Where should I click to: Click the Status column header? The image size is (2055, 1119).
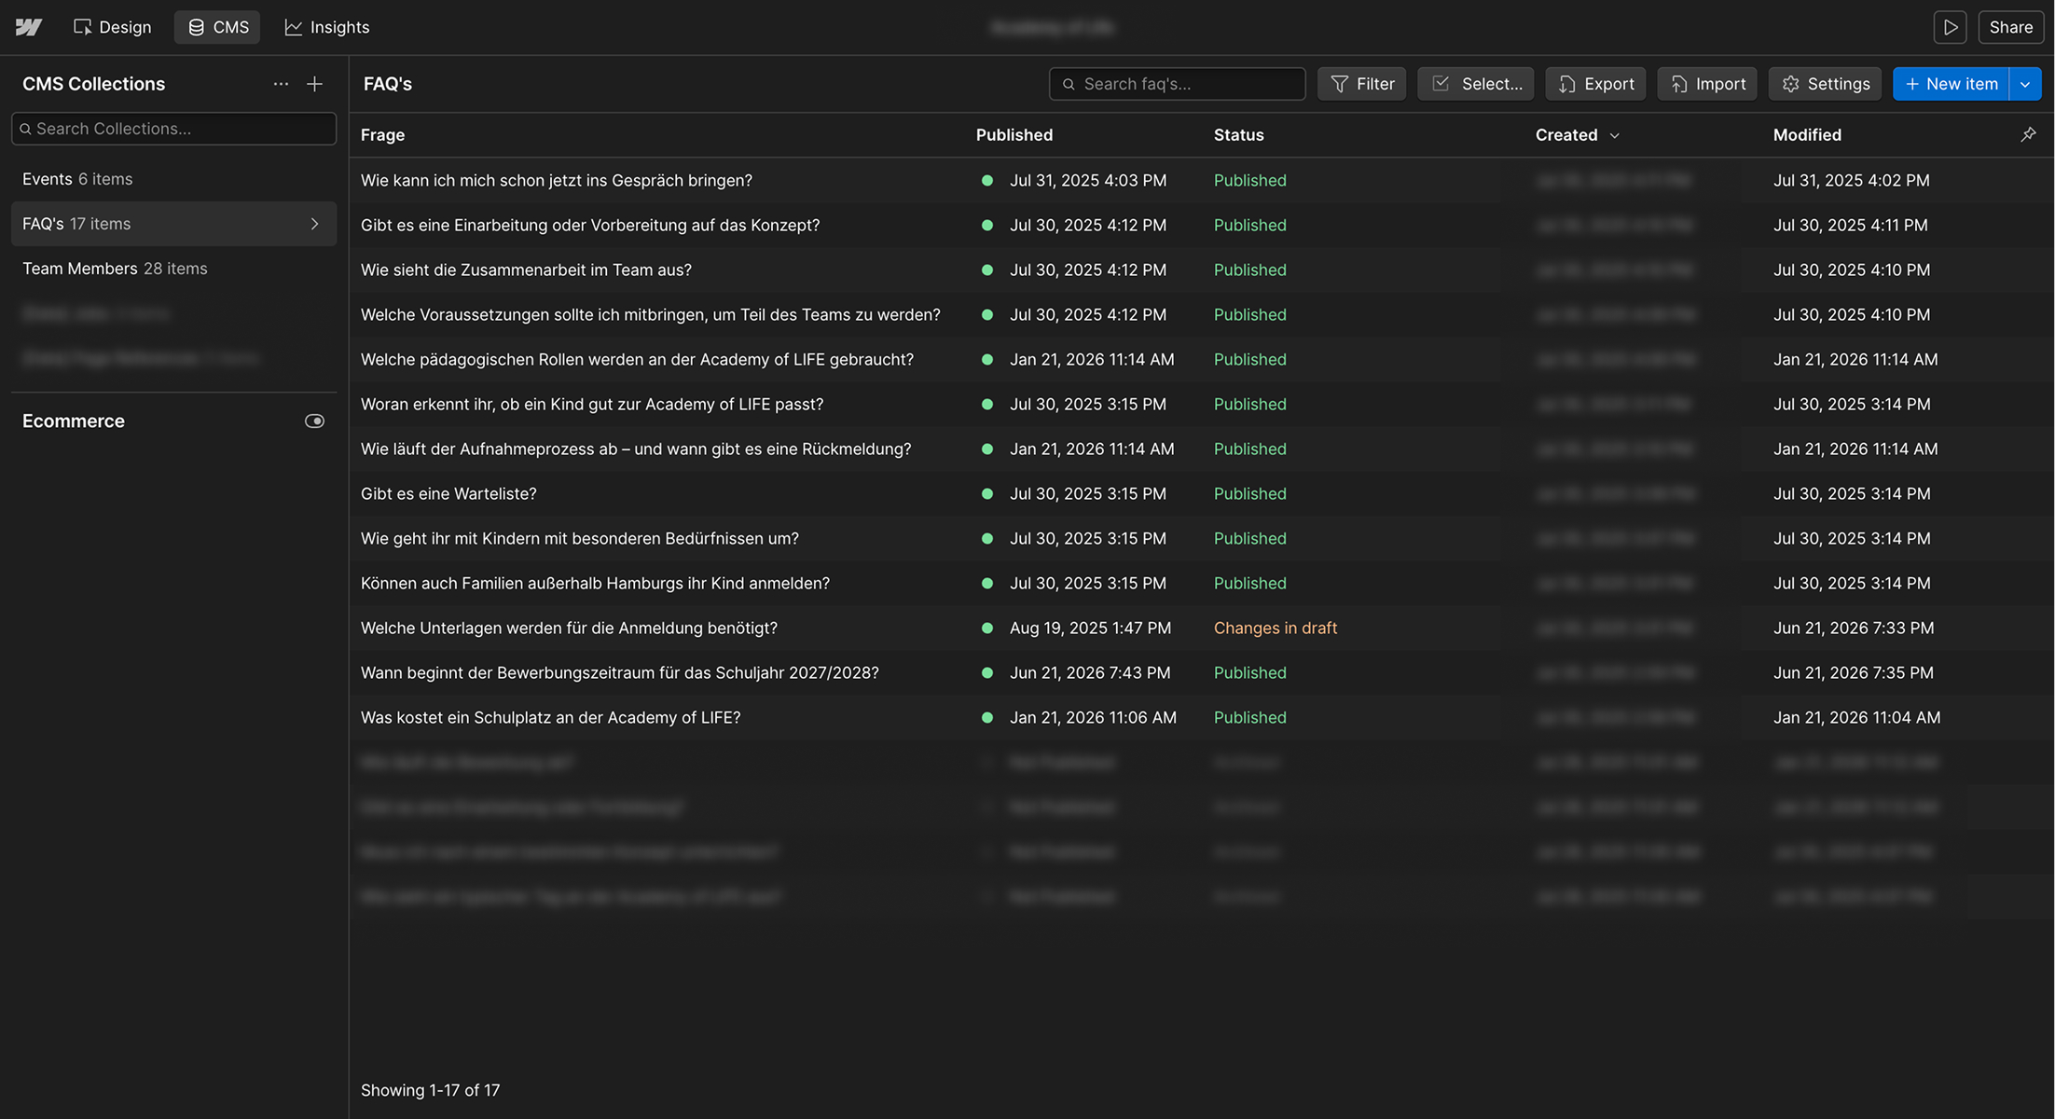[x=1239, y=135]
